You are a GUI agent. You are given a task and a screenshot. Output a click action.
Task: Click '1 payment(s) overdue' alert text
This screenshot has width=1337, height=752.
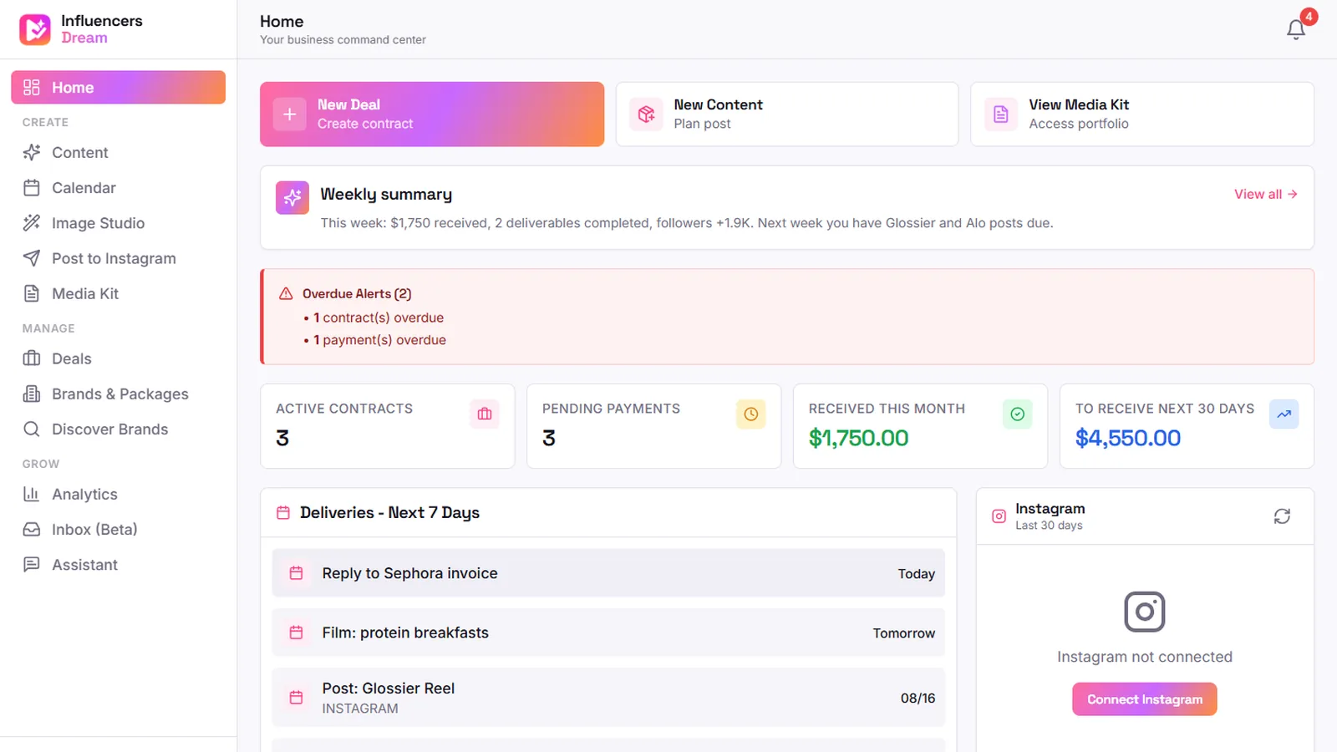pos(380,340)
